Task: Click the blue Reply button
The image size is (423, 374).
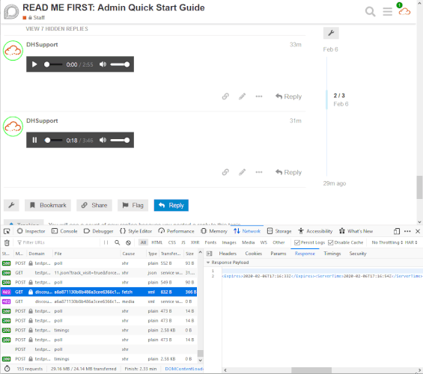Action: (x=171, y=205)
